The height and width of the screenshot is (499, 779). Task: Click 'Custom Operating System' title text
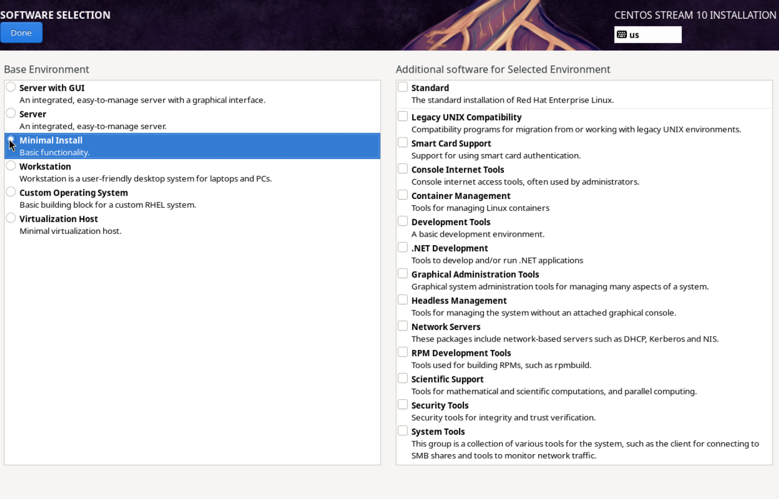(74, 193)
